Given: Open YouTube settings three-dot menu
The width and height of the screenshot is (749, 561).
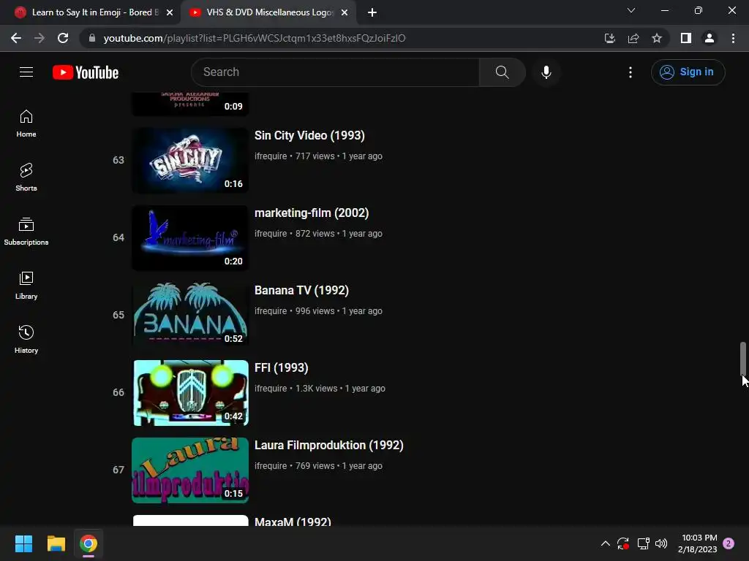Looking at the screenshot, I should coord(631,72).
